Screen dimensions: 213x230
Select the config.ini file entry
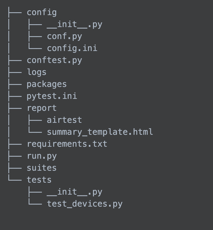(72, 48)
